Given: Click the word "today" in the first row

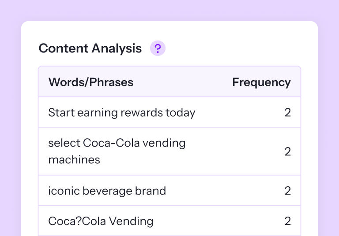Looking at the screenshot, I should 180,113.
